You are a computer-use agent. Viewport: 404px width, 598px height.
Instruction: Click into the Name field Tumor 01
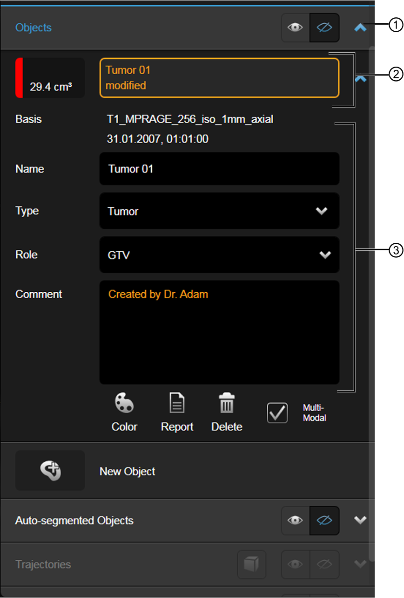click(219, 169)
